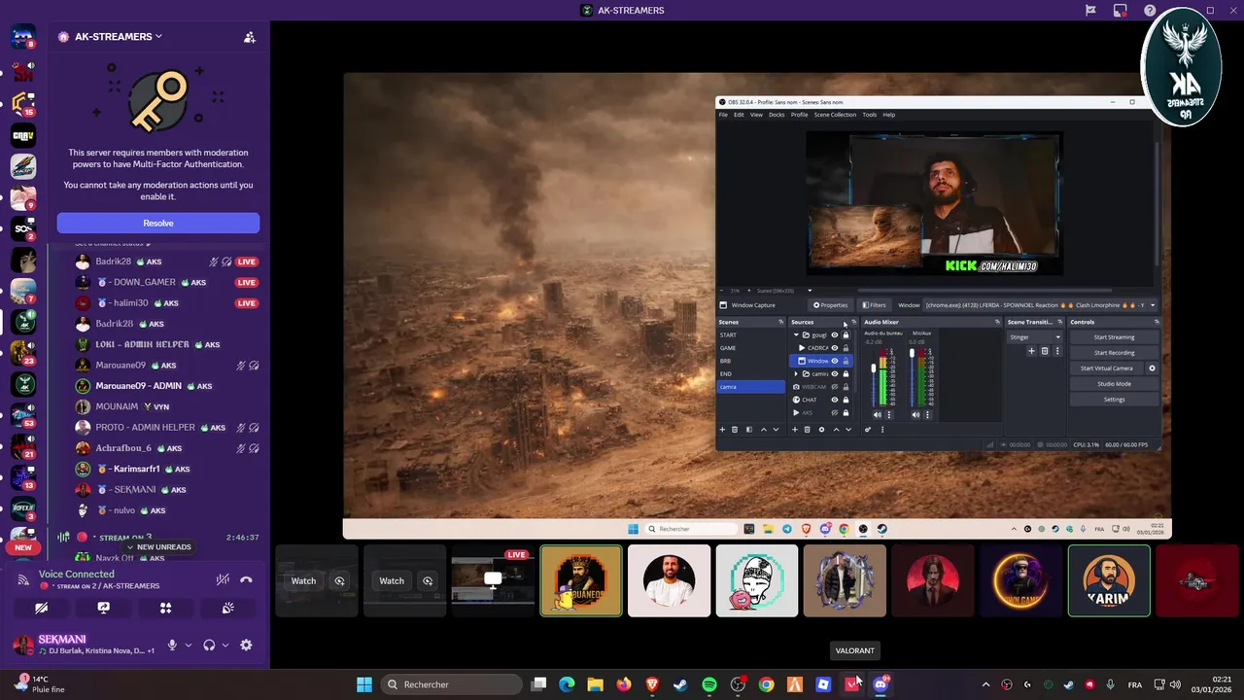
Task: Click the screen share icon in the voice panel
Action: pyautogui.click(x=103, y=608)
